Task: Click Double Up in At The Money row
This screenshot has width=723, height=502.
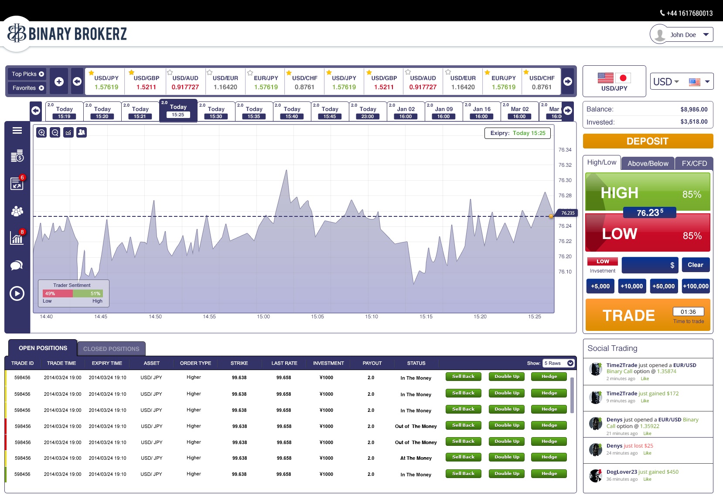Action: 507,457
